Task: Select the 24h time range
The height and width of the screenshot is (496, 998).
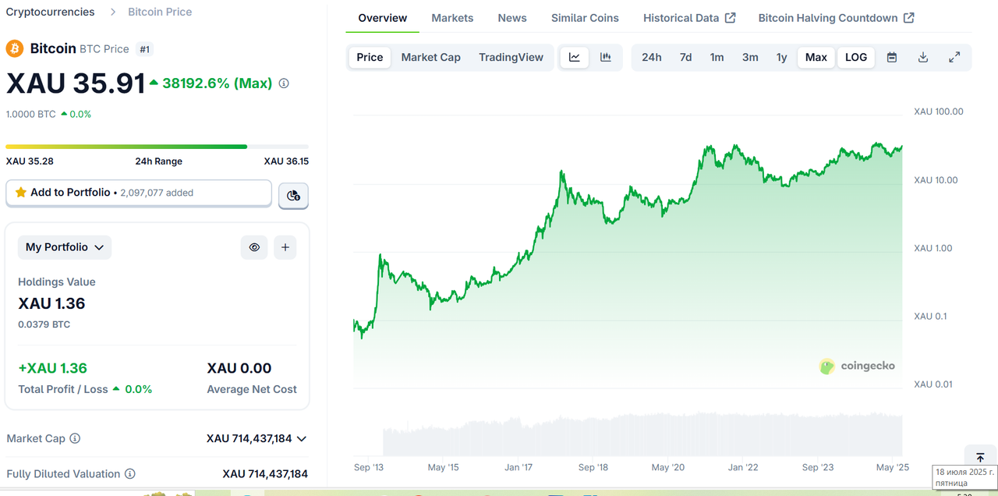Action: [652, 57]
